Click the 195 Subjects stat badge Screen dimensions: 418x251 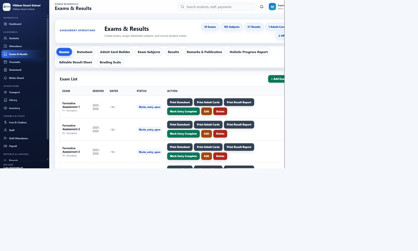point(231,27)
